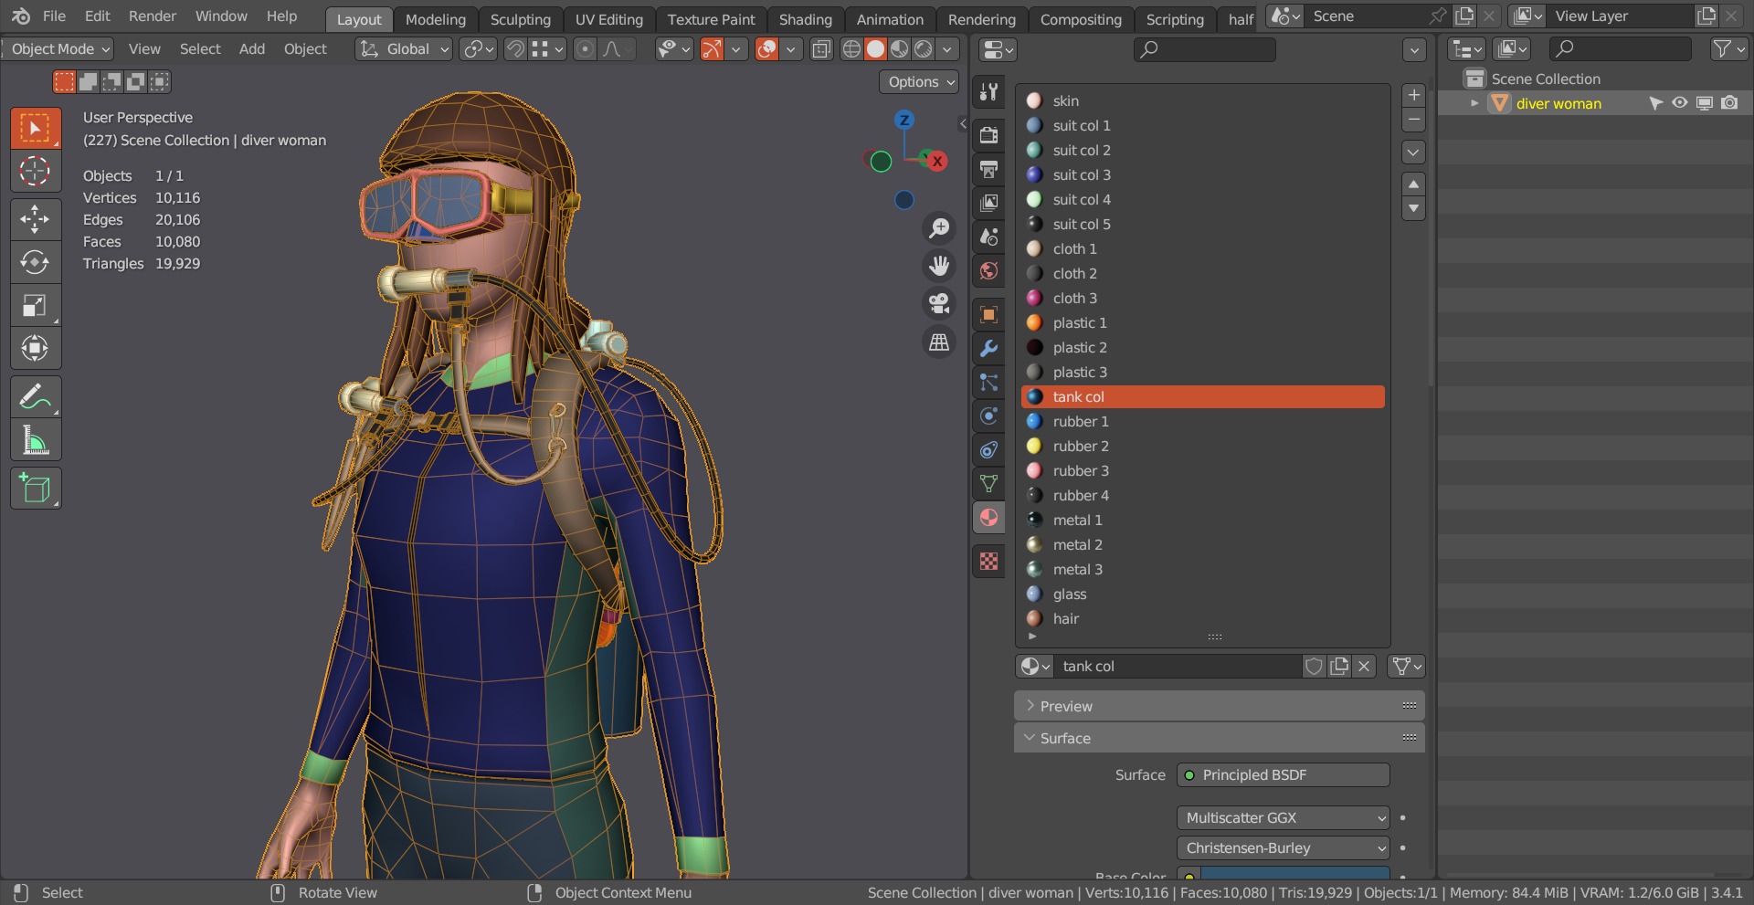The height and width of the screenshot is (905, 1754).
Task: Open the viewport Options dropdown
Action: point(921,82)
